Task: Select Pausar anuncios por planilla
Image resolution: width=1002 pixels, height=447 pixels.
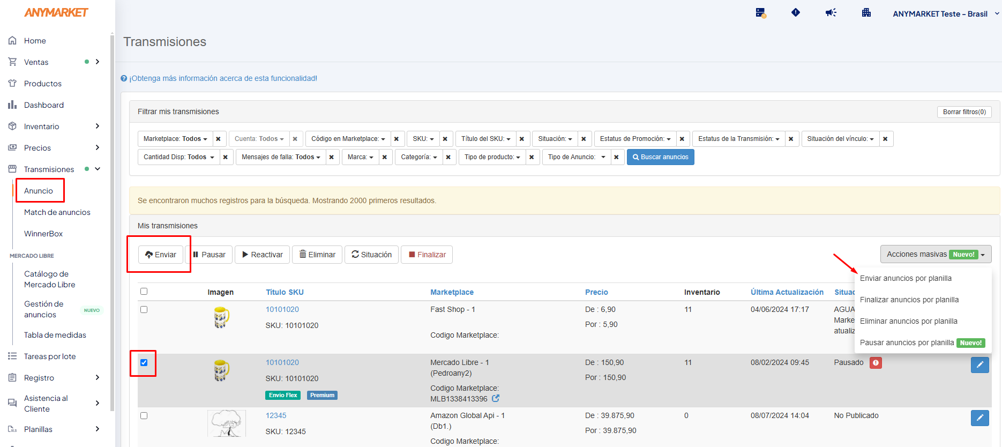Action: click(x=907, y=342)
